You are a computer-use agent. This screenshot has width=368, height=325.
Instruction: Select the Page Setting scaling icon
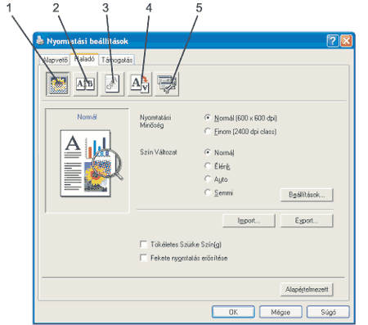140,84
